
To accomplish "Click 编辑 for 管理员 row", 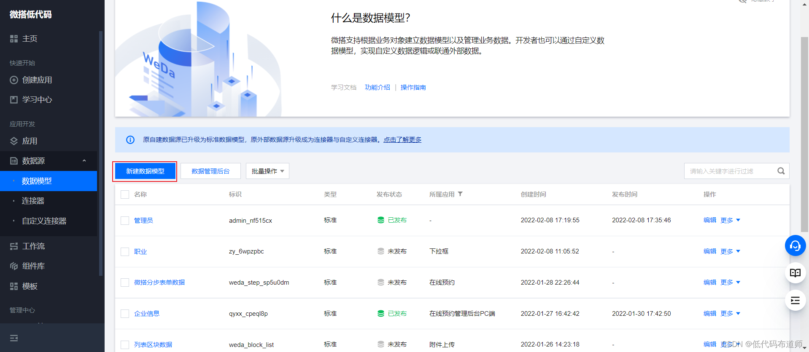I will coord(710,220).
